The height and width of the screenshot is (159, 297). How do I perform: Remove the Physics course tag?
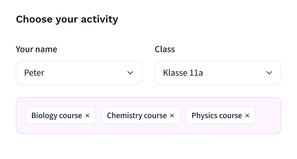247,116
